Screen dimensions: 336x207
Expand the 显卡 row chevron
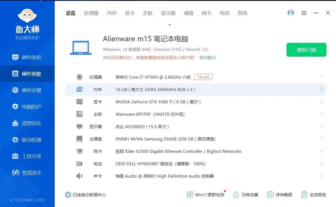pyautogui.click(x=322, y=102)
